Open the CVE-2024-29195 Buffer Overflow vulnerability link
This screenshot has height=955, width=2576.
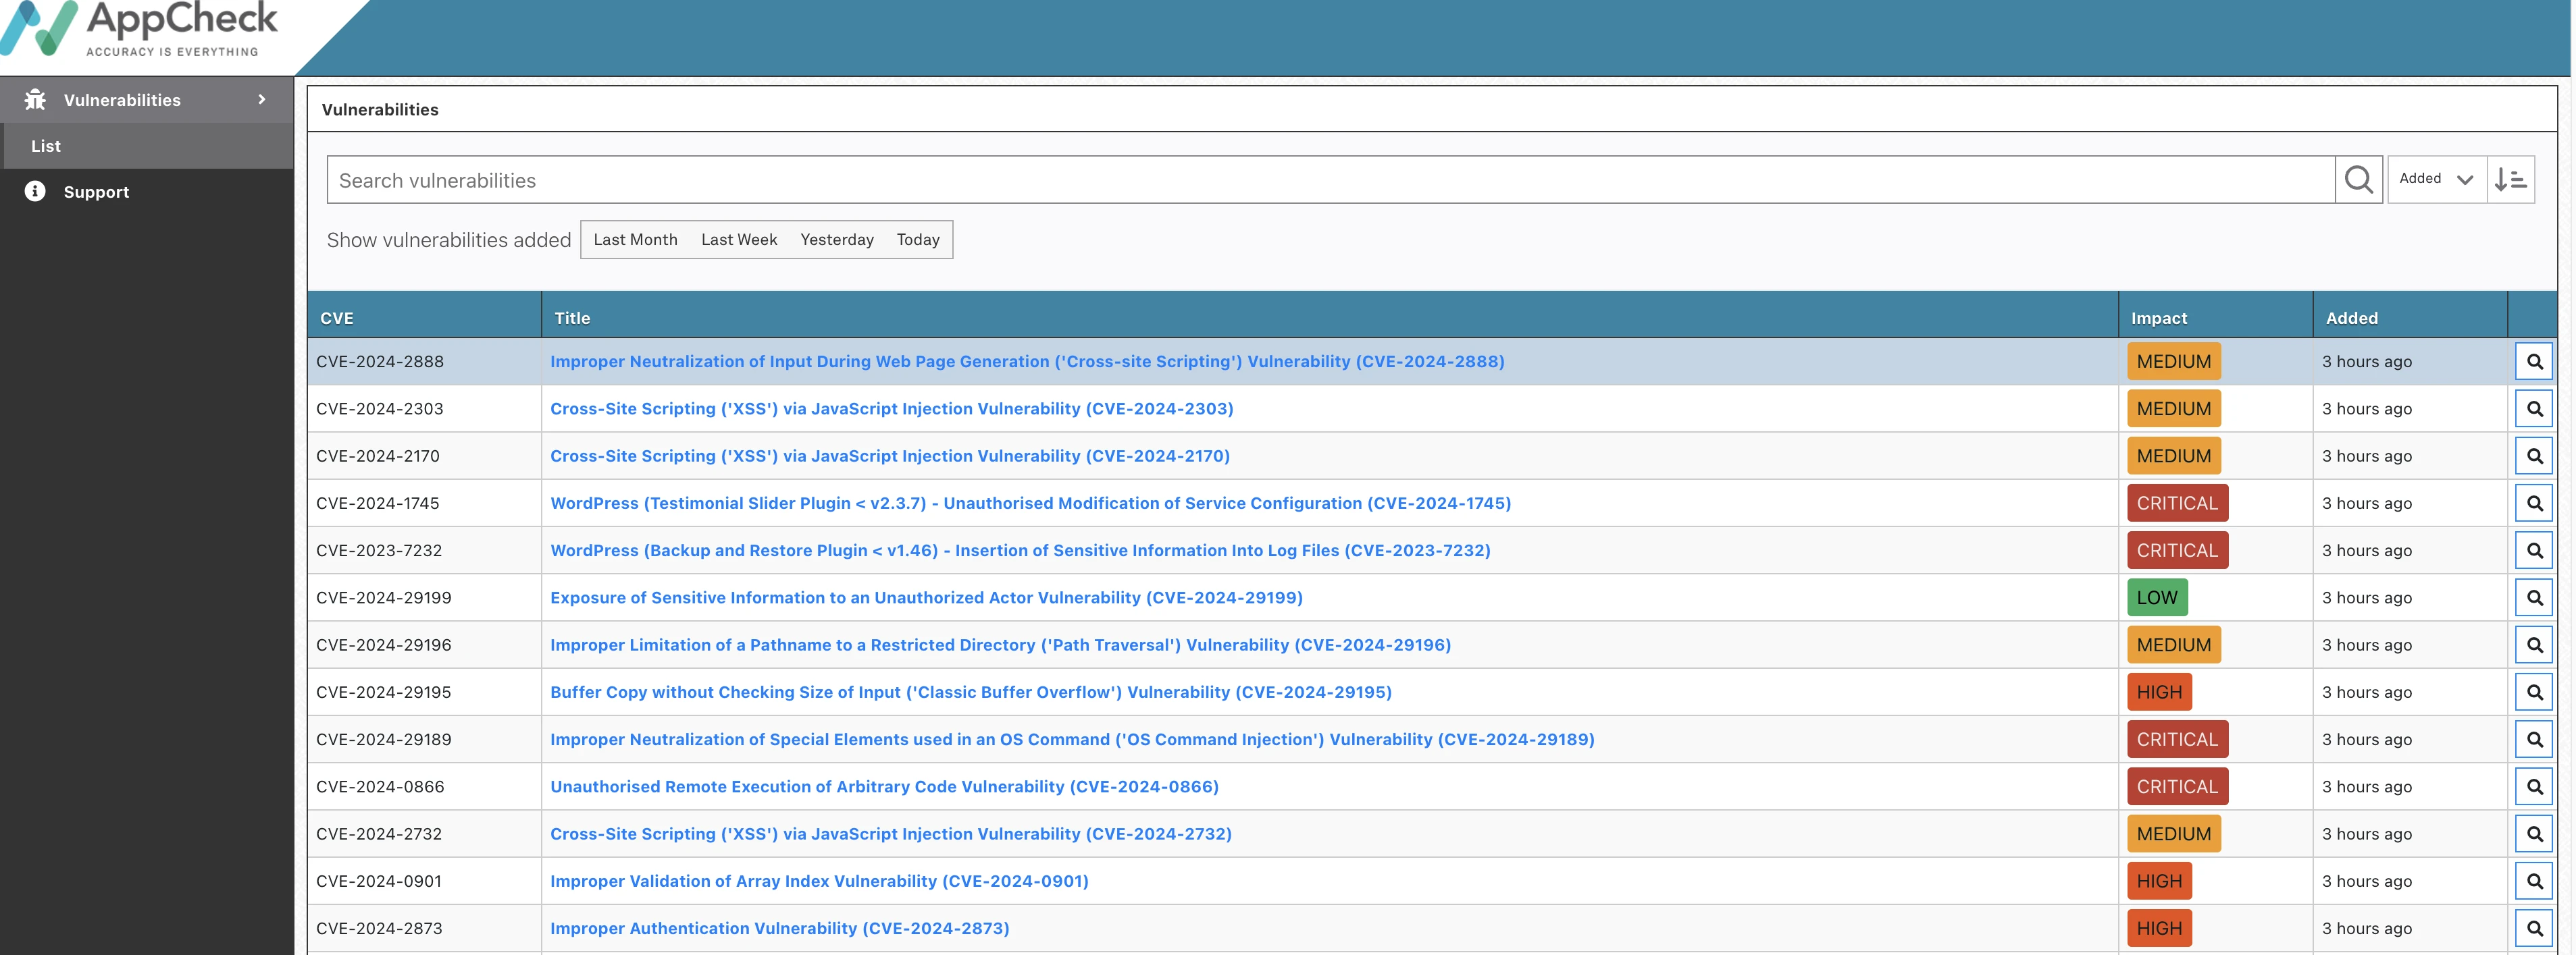point(970,691)
